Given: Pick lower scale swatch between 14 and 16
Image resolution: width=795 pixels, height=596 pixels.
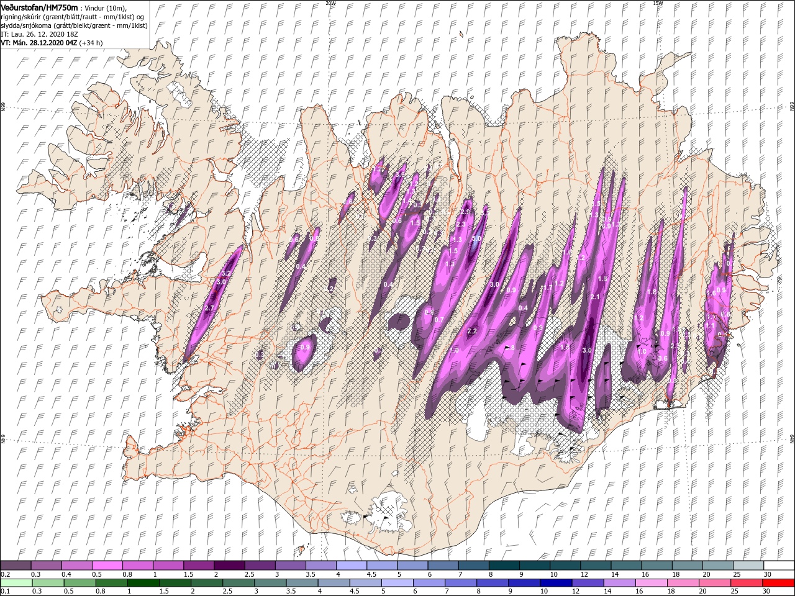Looking at the screenshot, I should (x=619, y=583).
